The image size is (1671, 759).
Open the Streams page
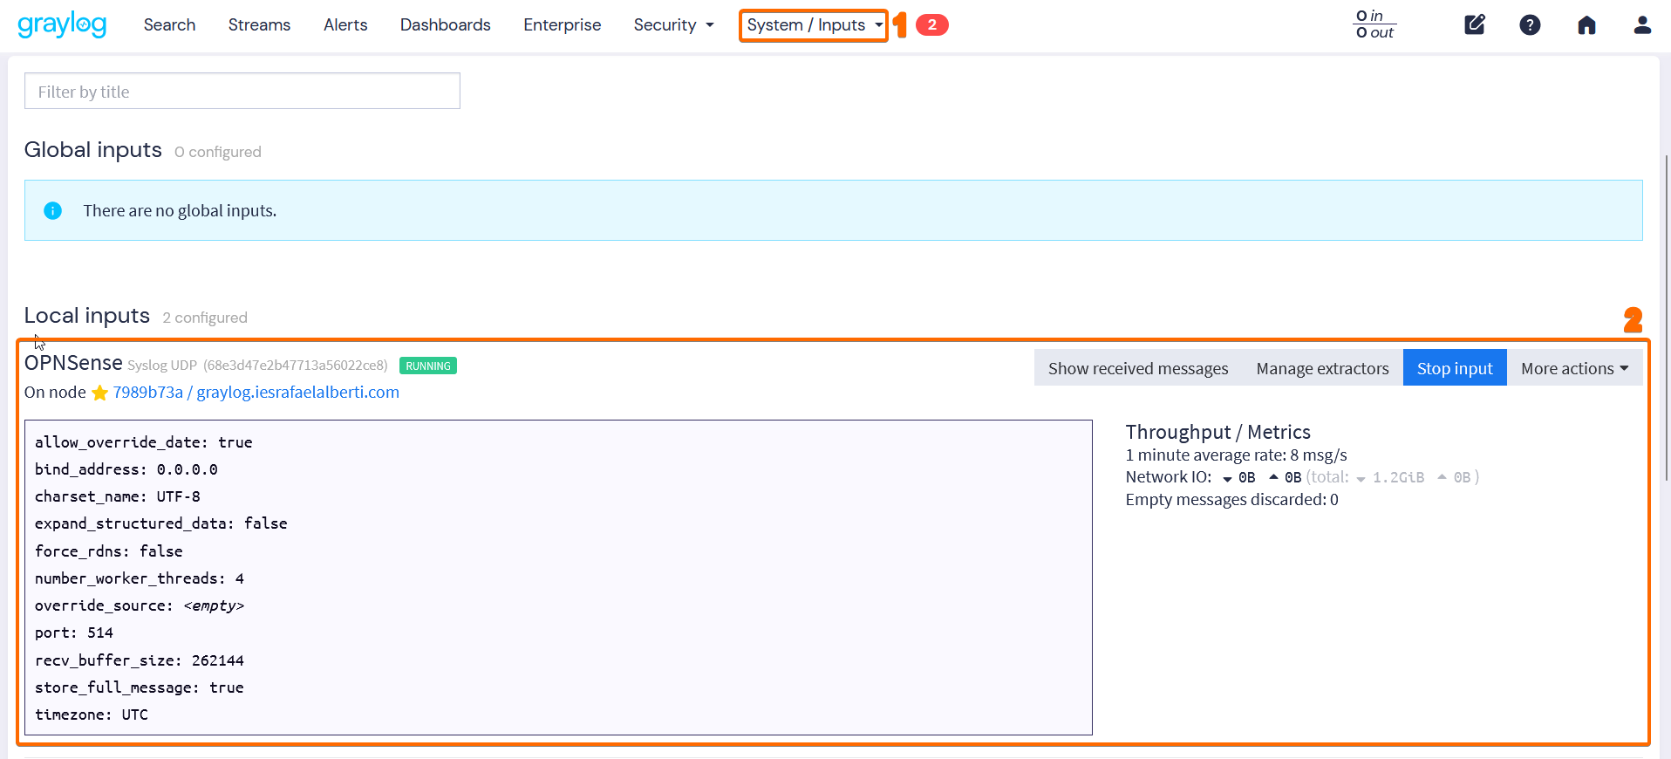pos(259,25)
